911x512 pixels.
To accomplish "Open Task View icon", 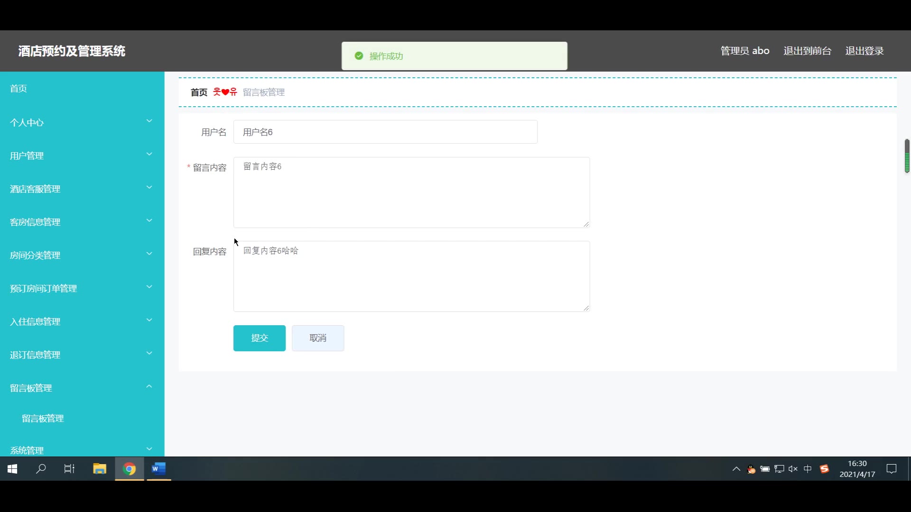I will click(x=69, y=469).
